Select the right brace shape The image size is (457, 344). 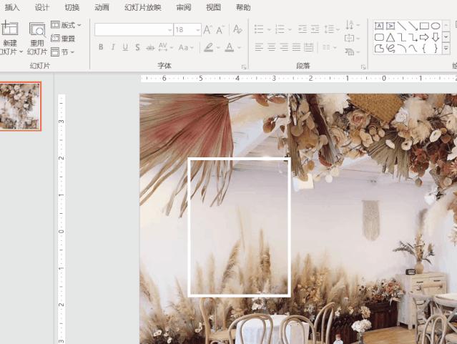coord(436,49)
